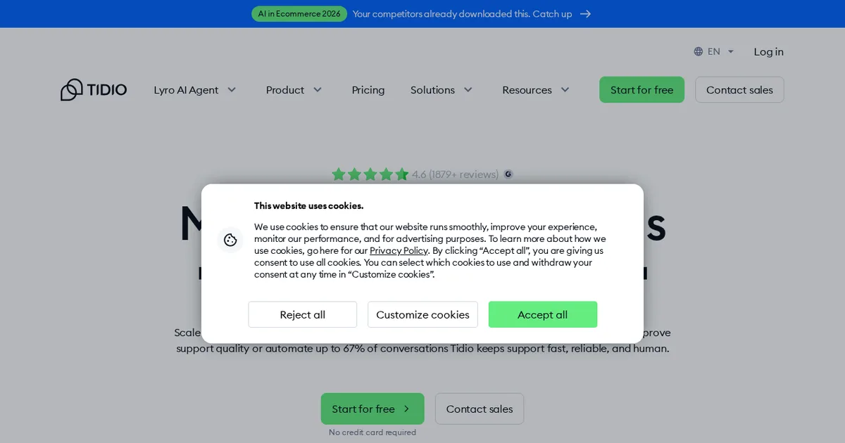Click the hero Start for free button

(373, 409)
